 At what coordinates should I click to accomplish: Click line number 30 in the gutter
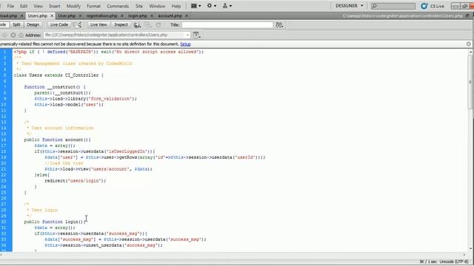click(3, 222)
